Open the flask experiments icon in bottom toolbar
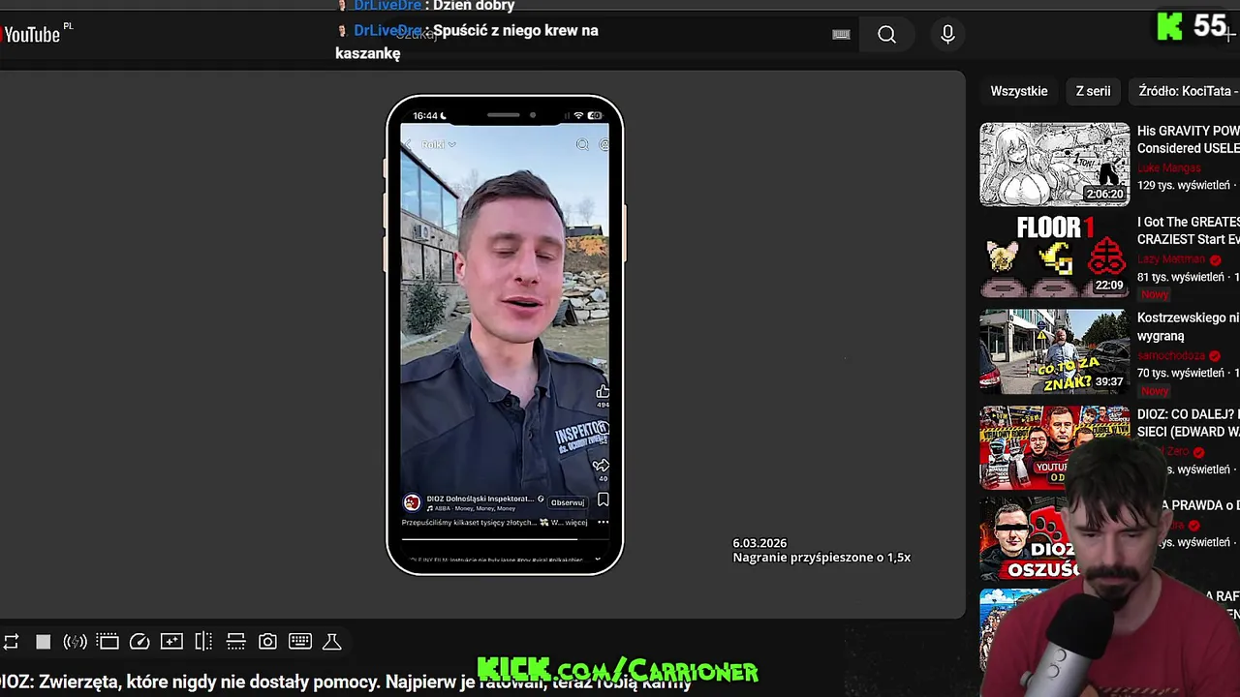This screenshot has width=1240, height=697. tap(331, 642)
